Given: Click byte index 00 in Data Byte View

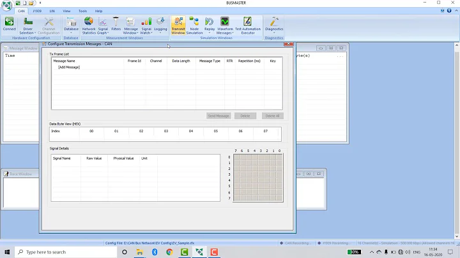Looking at the screenshot, I should pos(91,131).
